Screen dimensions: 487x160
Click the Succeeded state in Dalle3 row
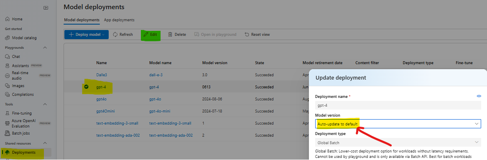[264, 75]
